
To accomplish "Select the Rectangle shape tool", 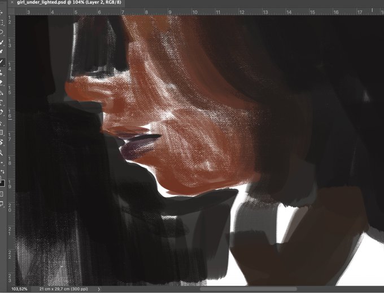I will point(1,132).
